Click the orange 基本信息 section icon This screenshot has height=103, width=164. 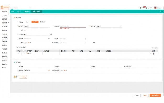(15, 18)
